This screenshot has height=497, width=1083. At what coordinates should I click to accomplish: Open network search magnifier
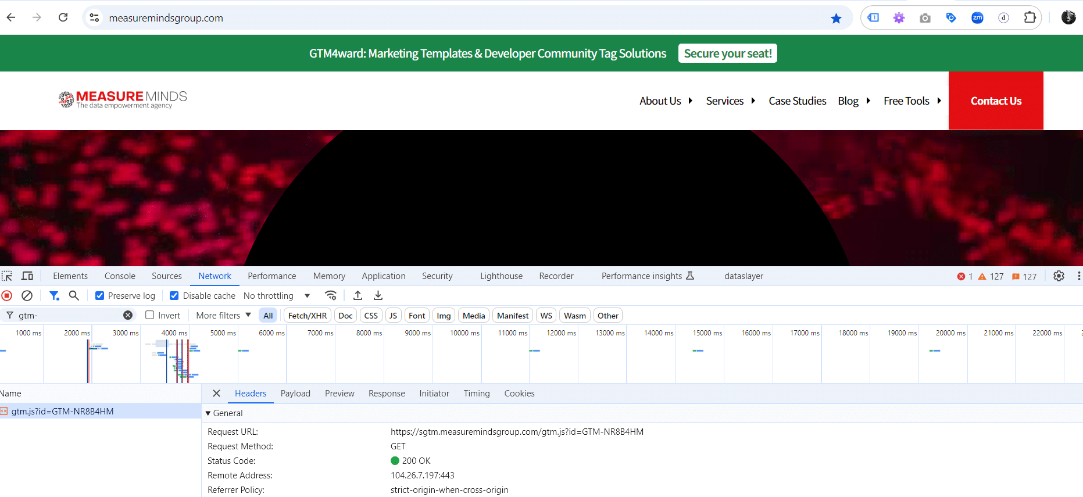74,295
